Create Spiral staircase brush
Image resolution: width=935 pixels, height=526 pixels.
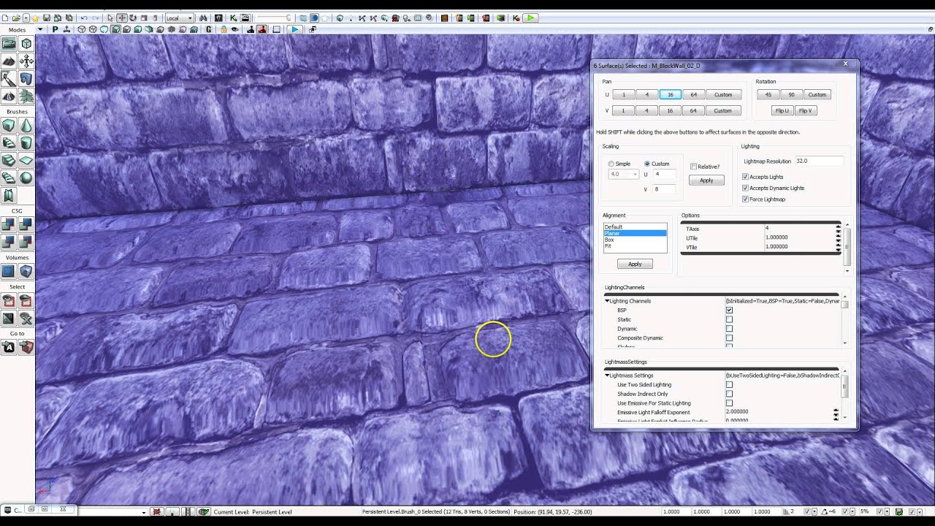point(9,178)
